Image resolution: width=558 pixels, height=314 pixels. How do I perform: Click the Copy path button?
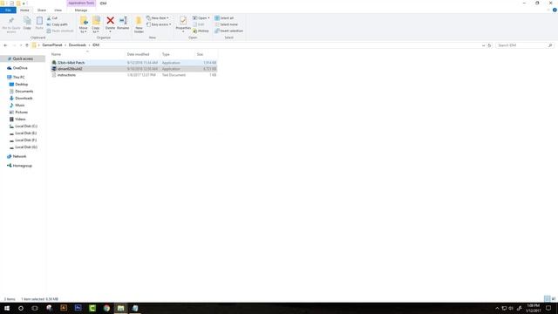tap(57, 24)
